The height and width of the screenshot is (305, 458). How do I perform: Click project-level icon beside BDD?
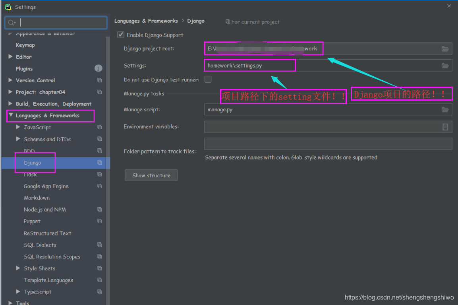point(100,151)
